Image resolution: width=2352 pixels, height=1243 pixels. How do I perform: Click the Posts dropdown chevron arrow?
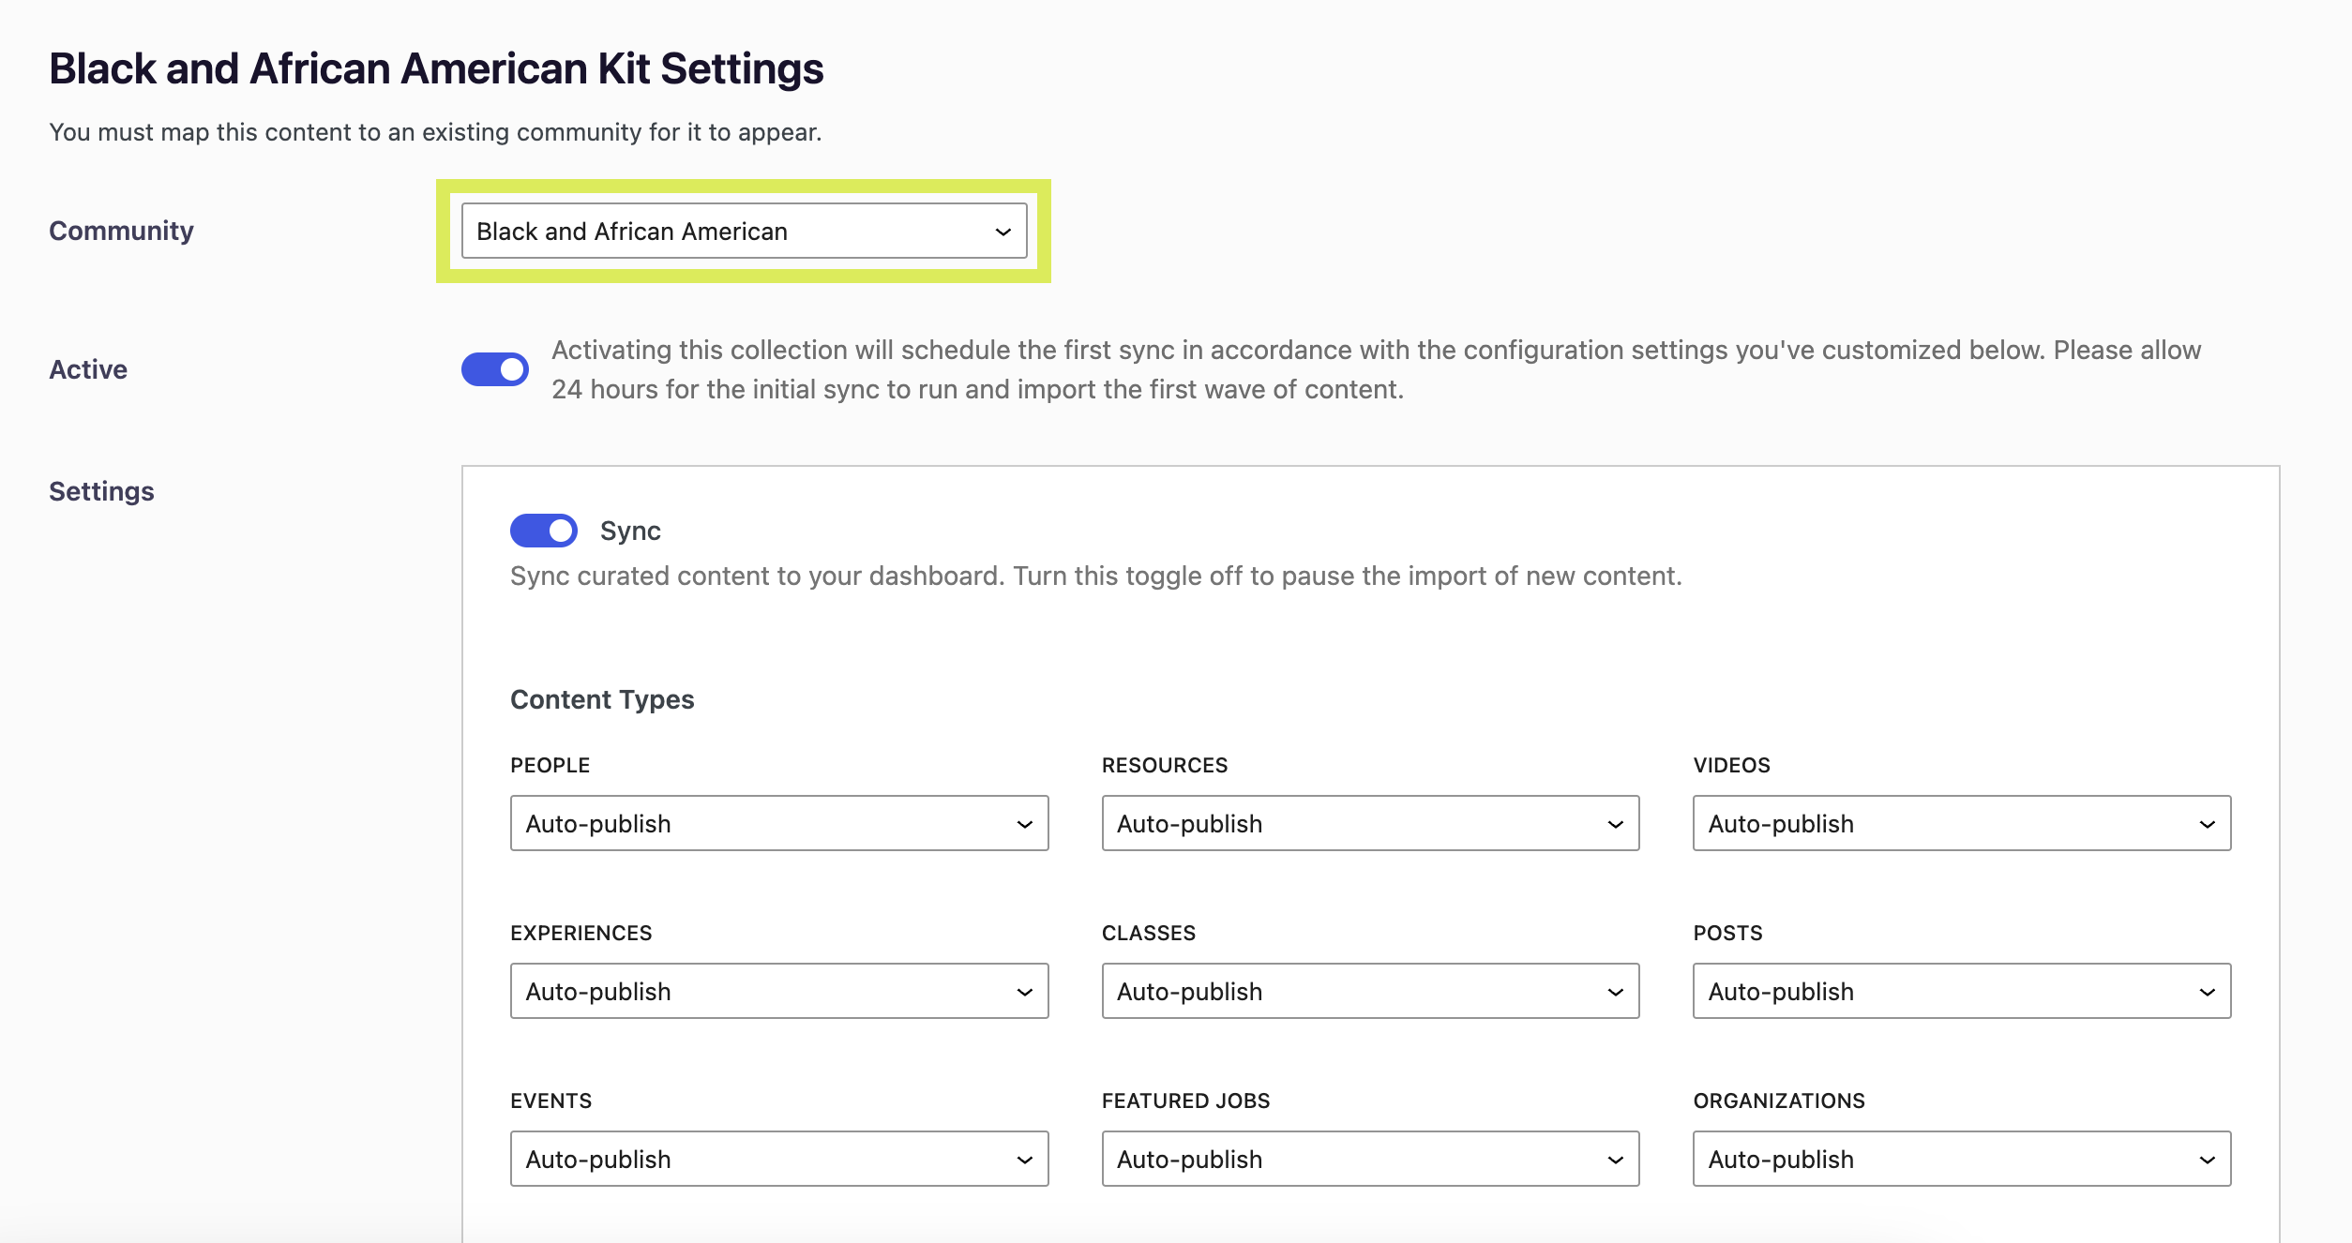tap(2207, 992)
